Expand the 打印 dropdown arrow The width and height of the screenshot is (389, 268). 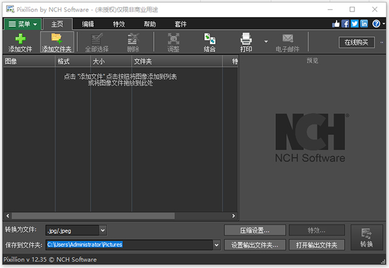[266, 42]
